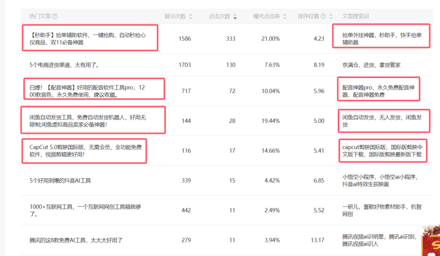Image resolution: width=440 pixels, height=256 pixels.
Task: Click the 21.00% click-rate value
Action: coord(270,39)
